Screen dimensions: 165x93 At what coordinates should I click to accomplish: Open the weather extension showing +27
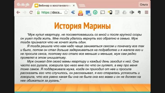coord(80,13)
